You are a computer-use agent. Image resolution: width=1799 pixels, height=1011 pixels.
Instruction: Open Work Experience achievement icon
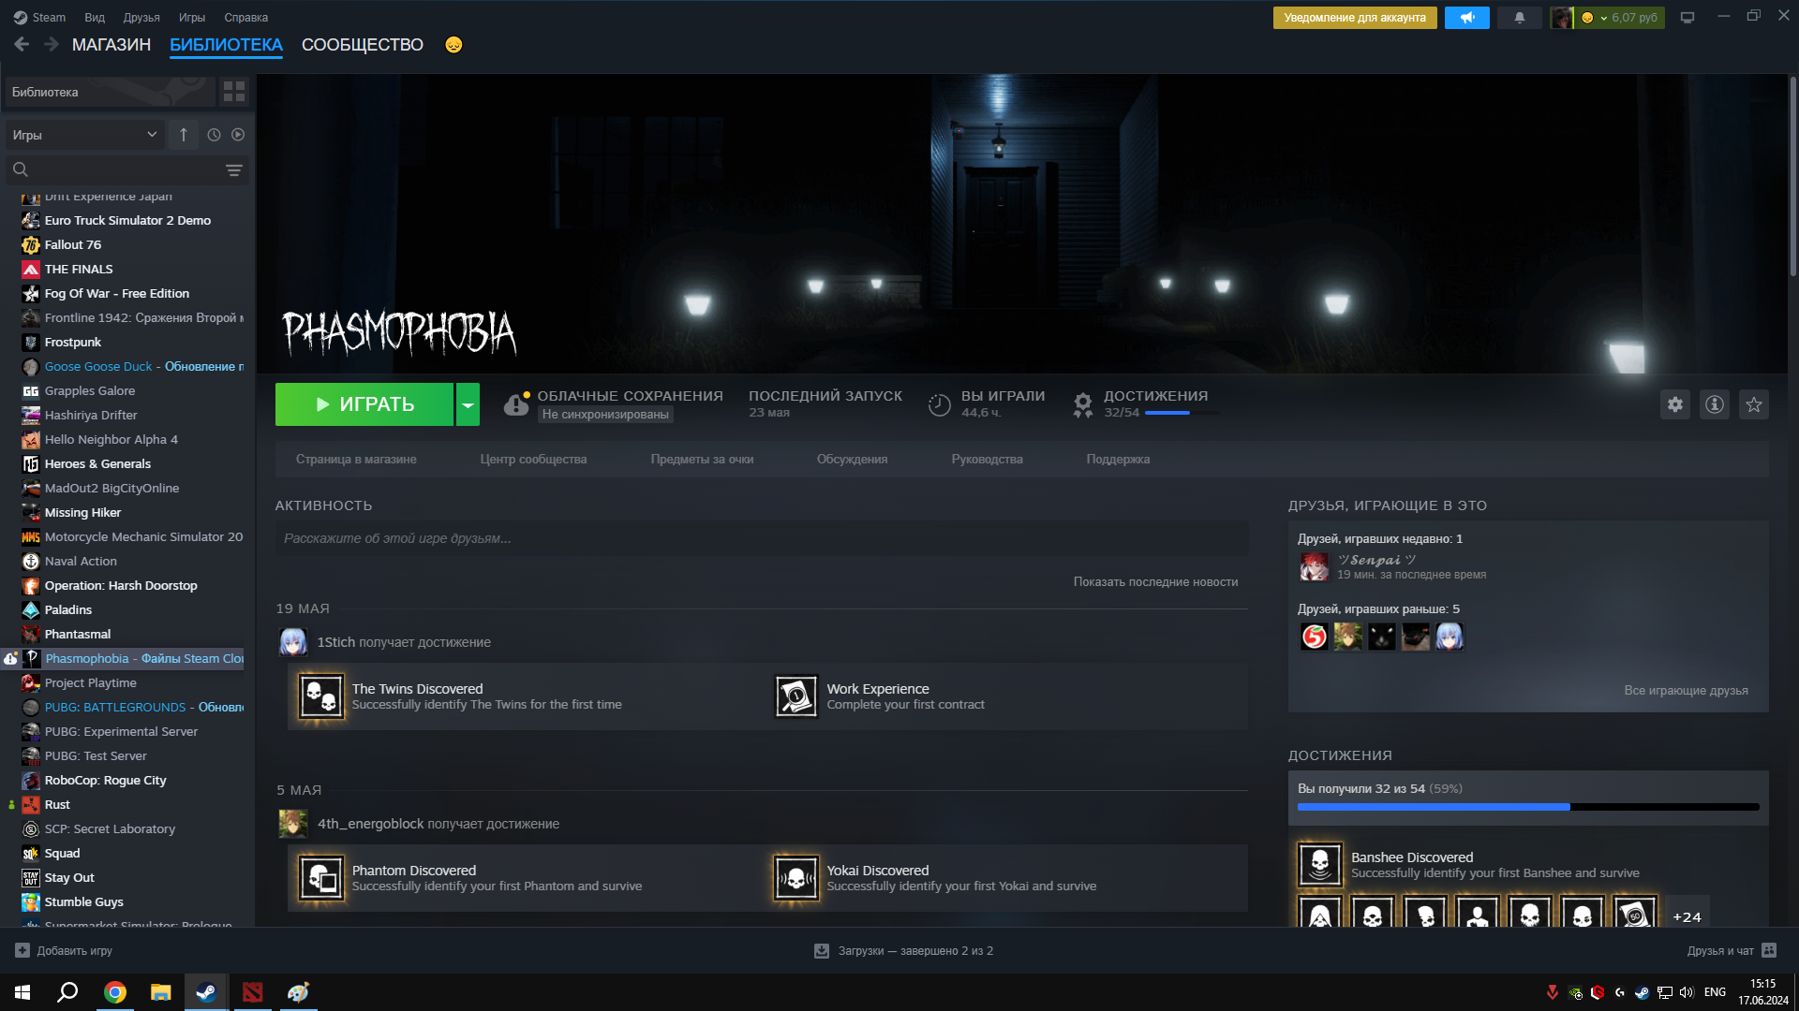pyautogui.click(x=796, y=696)
